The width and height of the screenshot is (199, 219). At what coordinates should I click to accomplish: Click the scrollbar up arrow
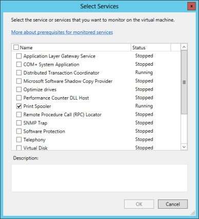[x=184, y=47]
